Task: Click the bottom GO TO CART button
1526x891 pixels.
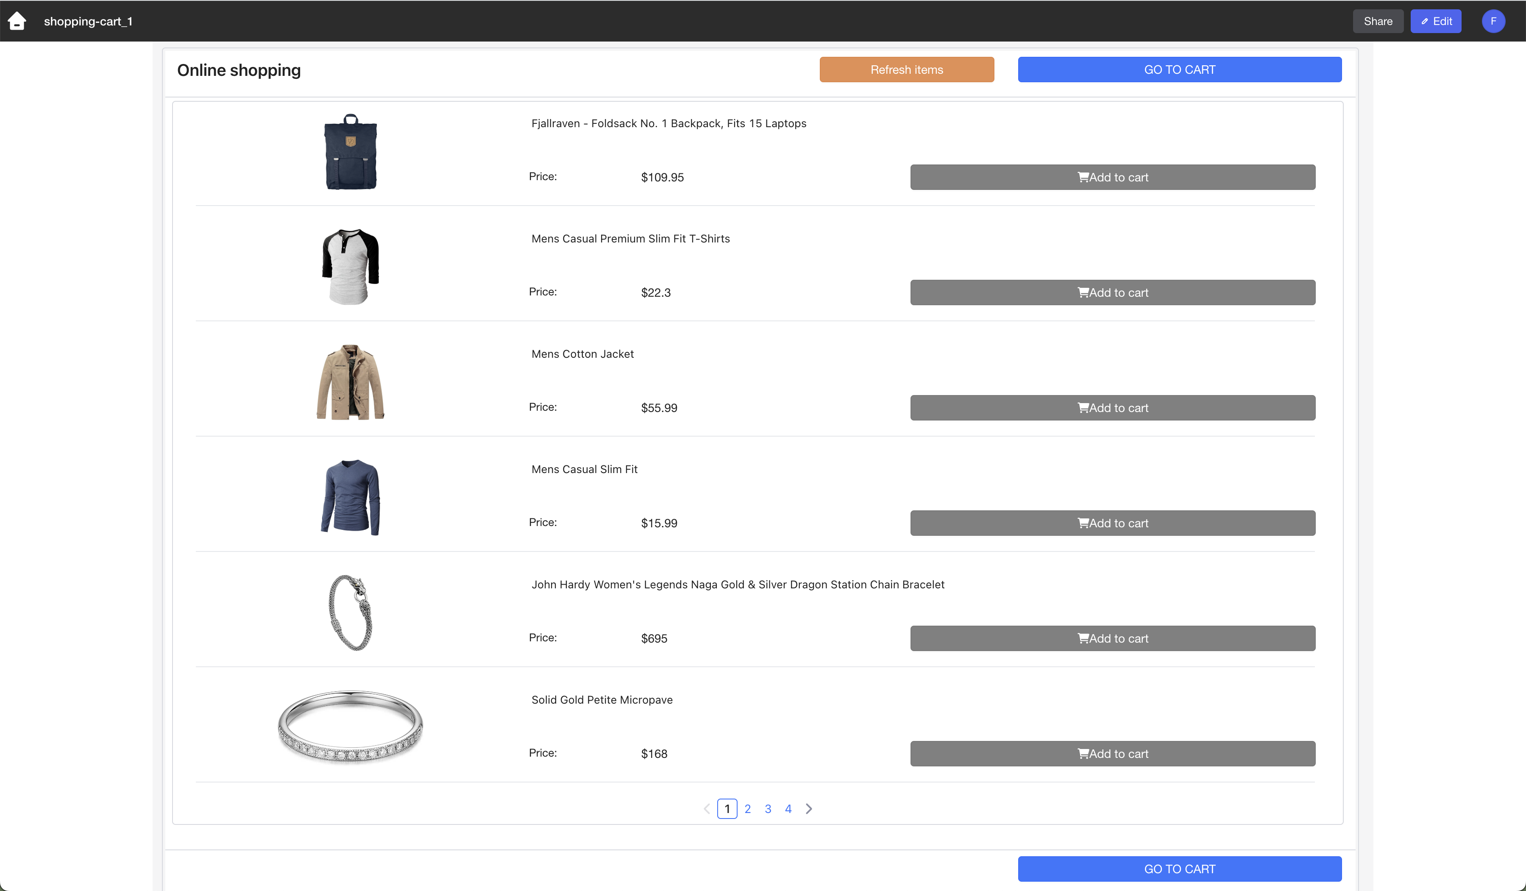Action: (x=1179, y=869)
